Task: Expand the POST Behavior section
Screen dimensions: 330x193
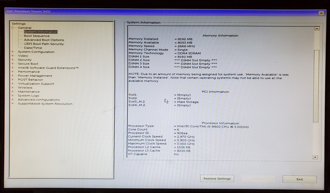Action: [x=12, y=80]
